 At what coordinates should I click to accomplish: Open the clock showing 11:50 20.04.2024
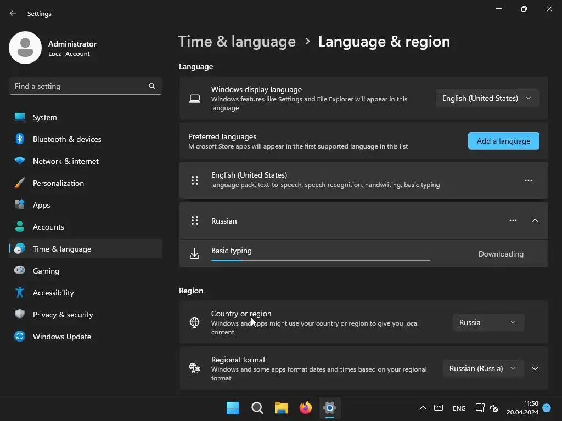[x=522, y=408]
